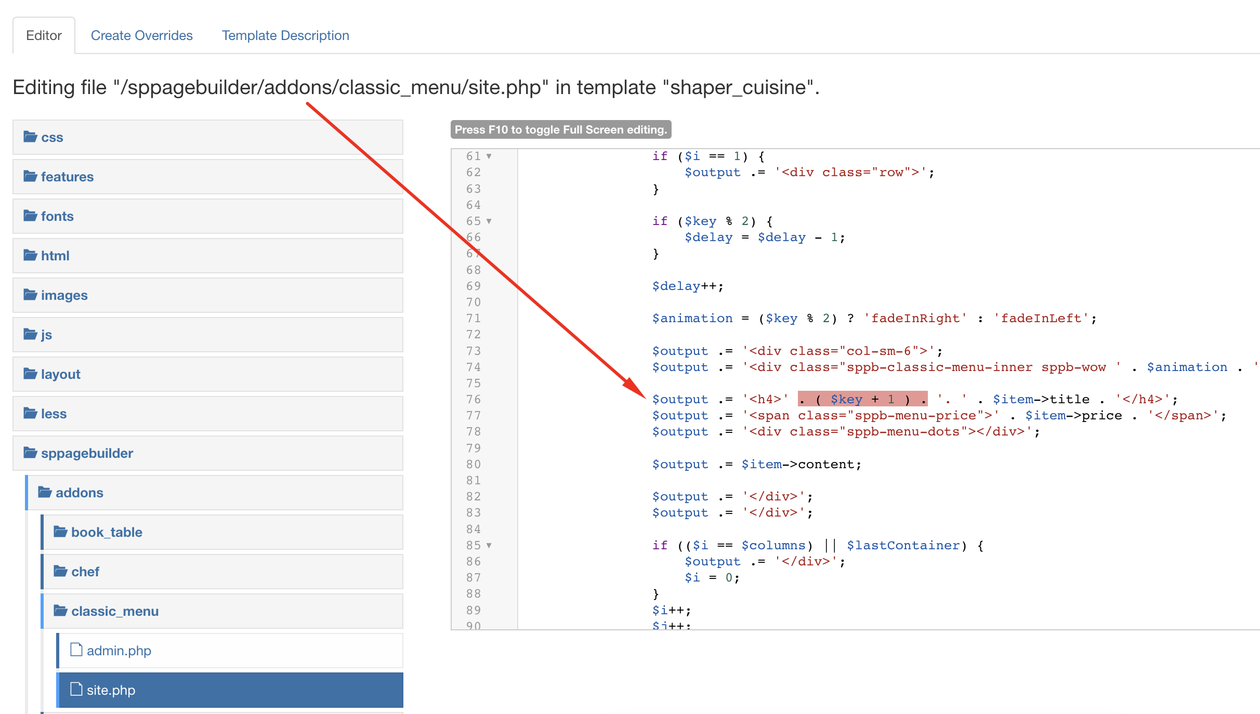Screen dimensions: 1260x714
Task: Open the less folder
Action: click(x=54, y=414)
